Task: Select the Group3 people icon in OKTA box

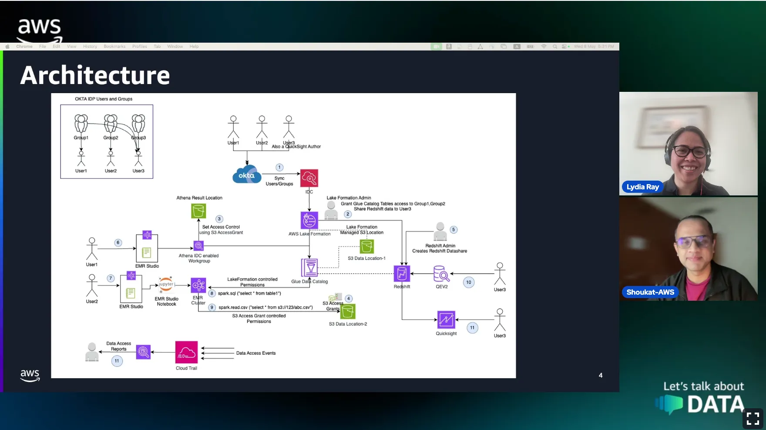Action: (x=138, y=124)
